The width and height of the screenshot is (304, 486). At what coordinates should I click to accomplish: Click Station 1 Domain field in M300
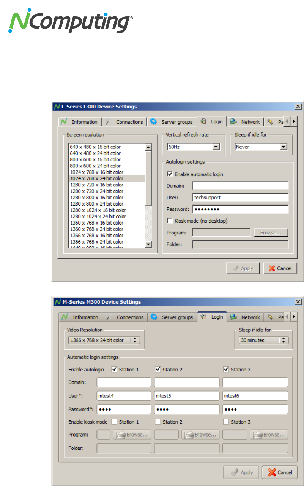pos(124,382)
